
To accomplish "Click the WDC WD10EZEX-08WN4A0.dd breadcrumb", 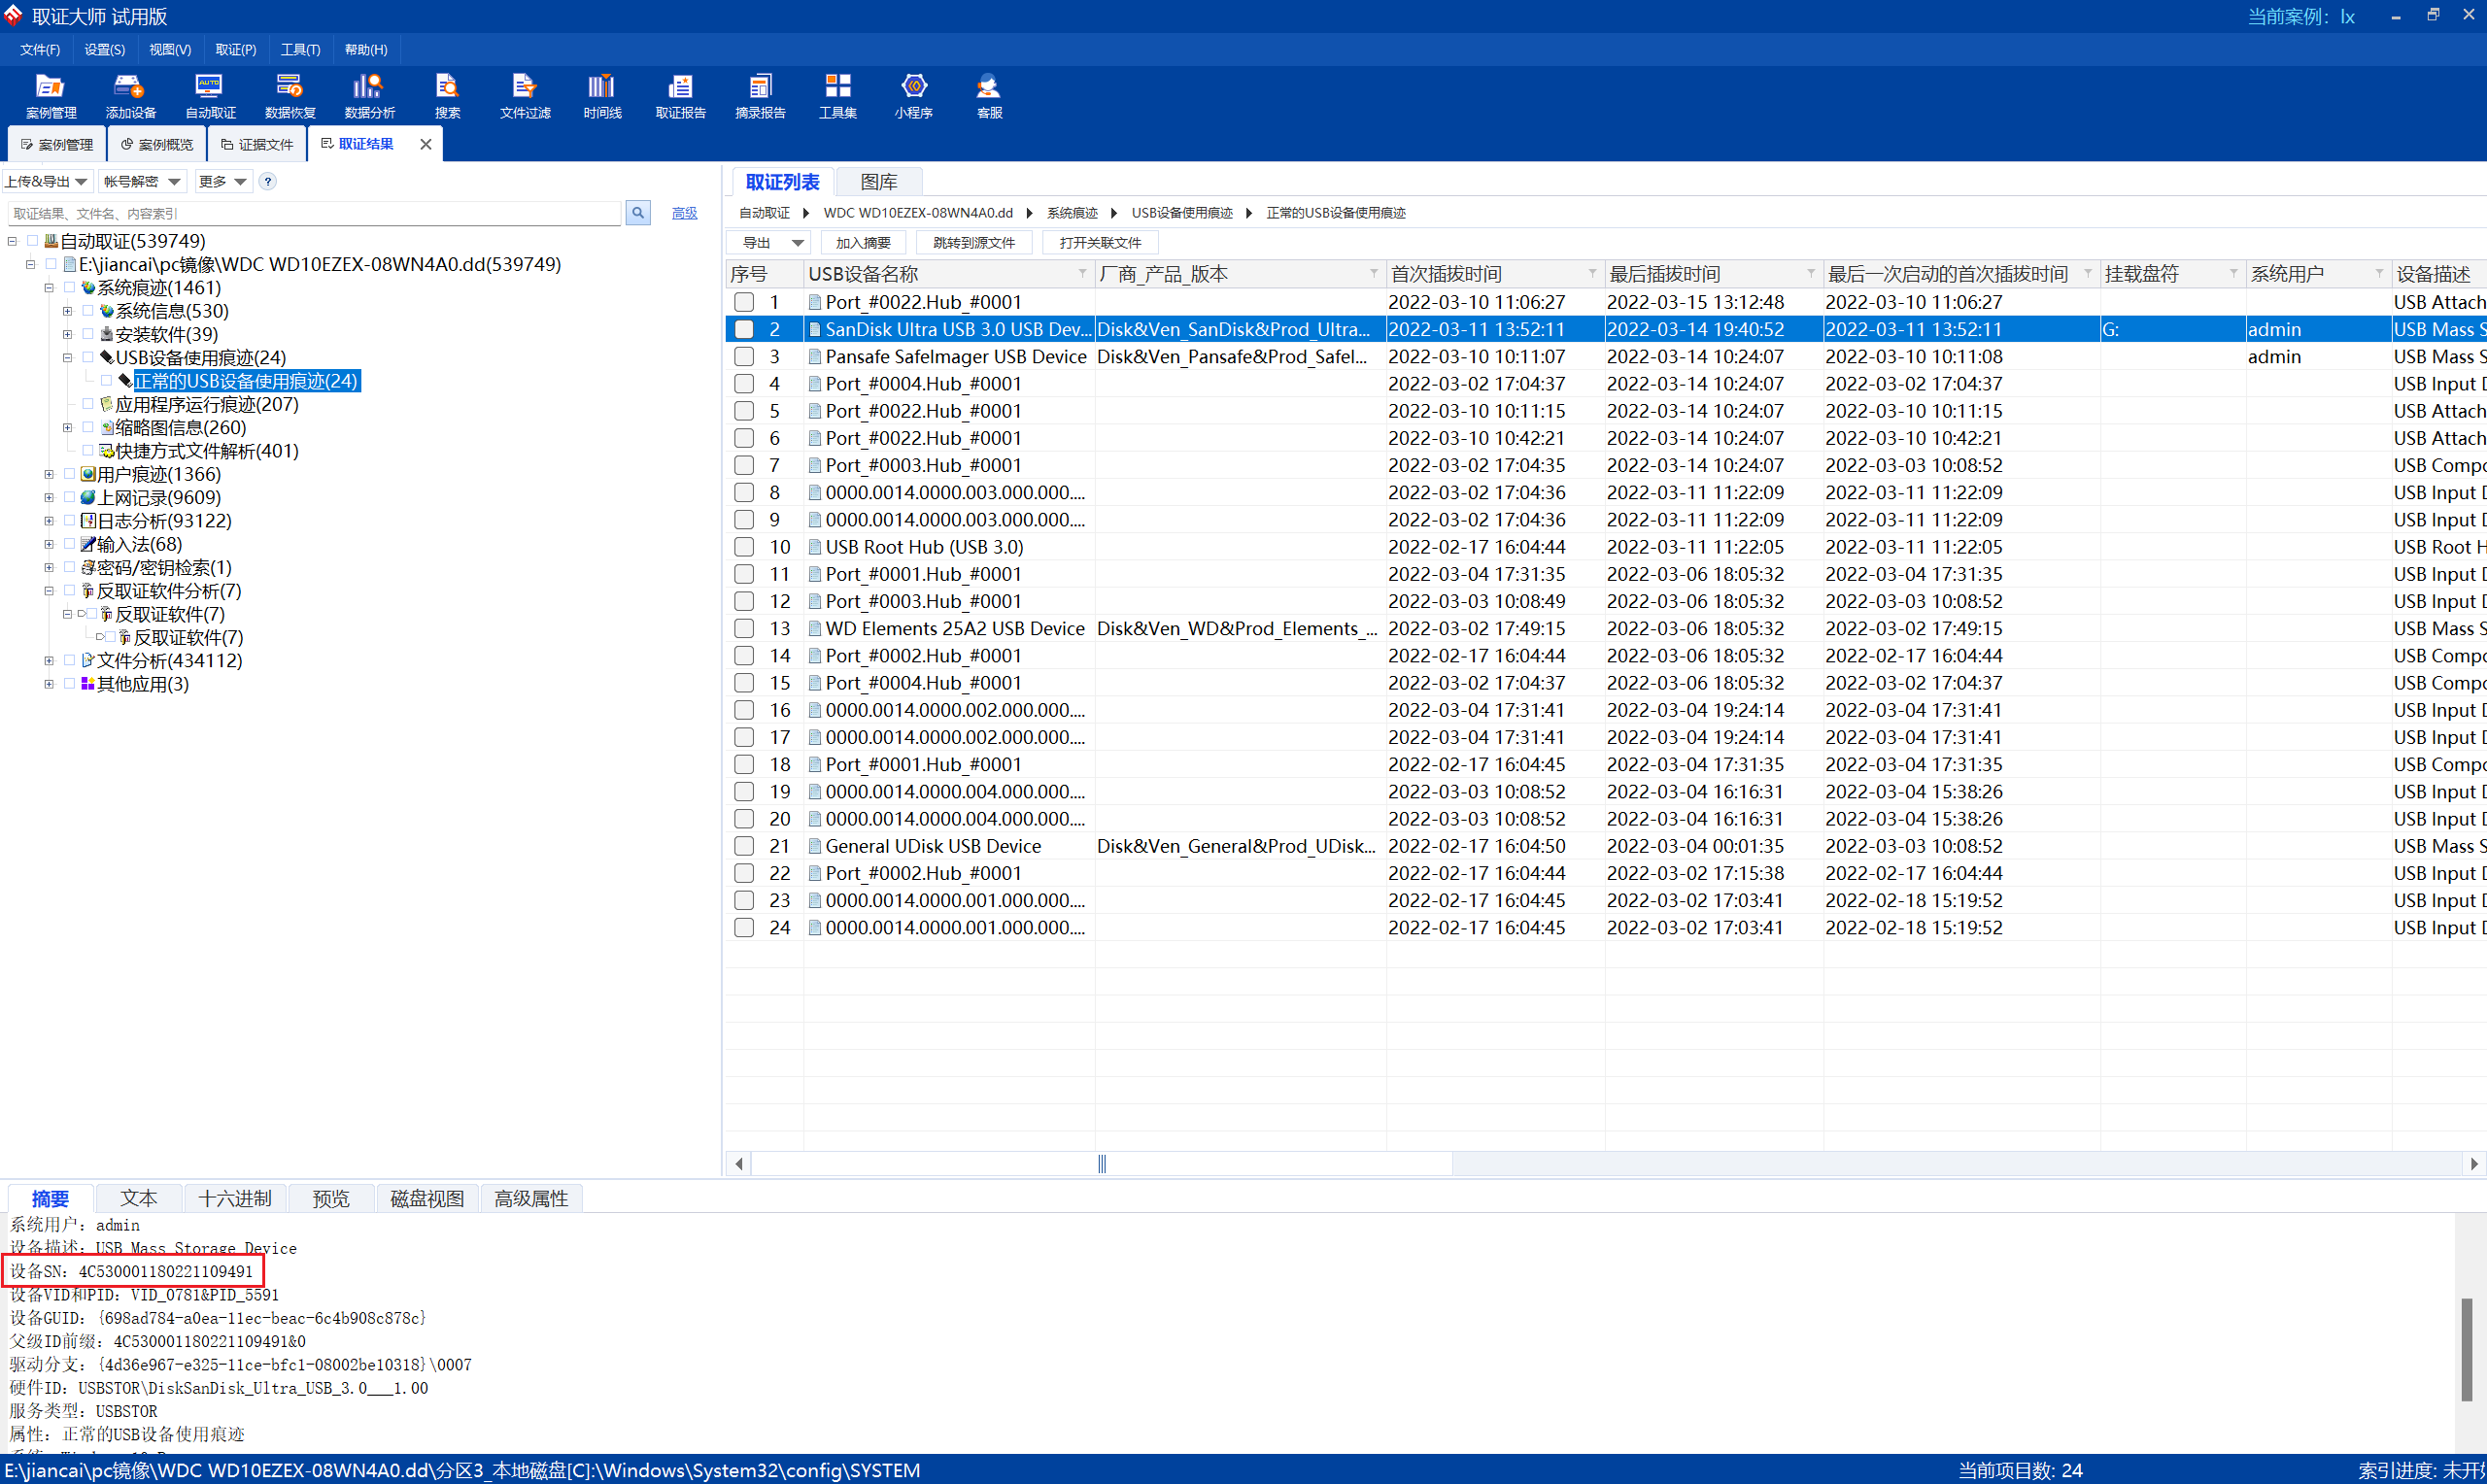I will click(x=918, y=213).
